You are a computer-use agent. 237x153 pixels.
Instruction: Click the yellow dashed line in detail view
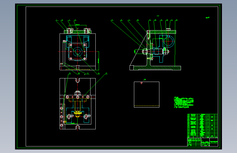147,106
